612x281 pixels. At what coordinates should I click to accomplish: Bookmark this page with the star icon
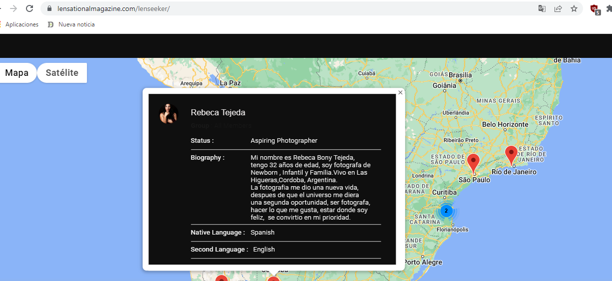[x=574, y=8]
